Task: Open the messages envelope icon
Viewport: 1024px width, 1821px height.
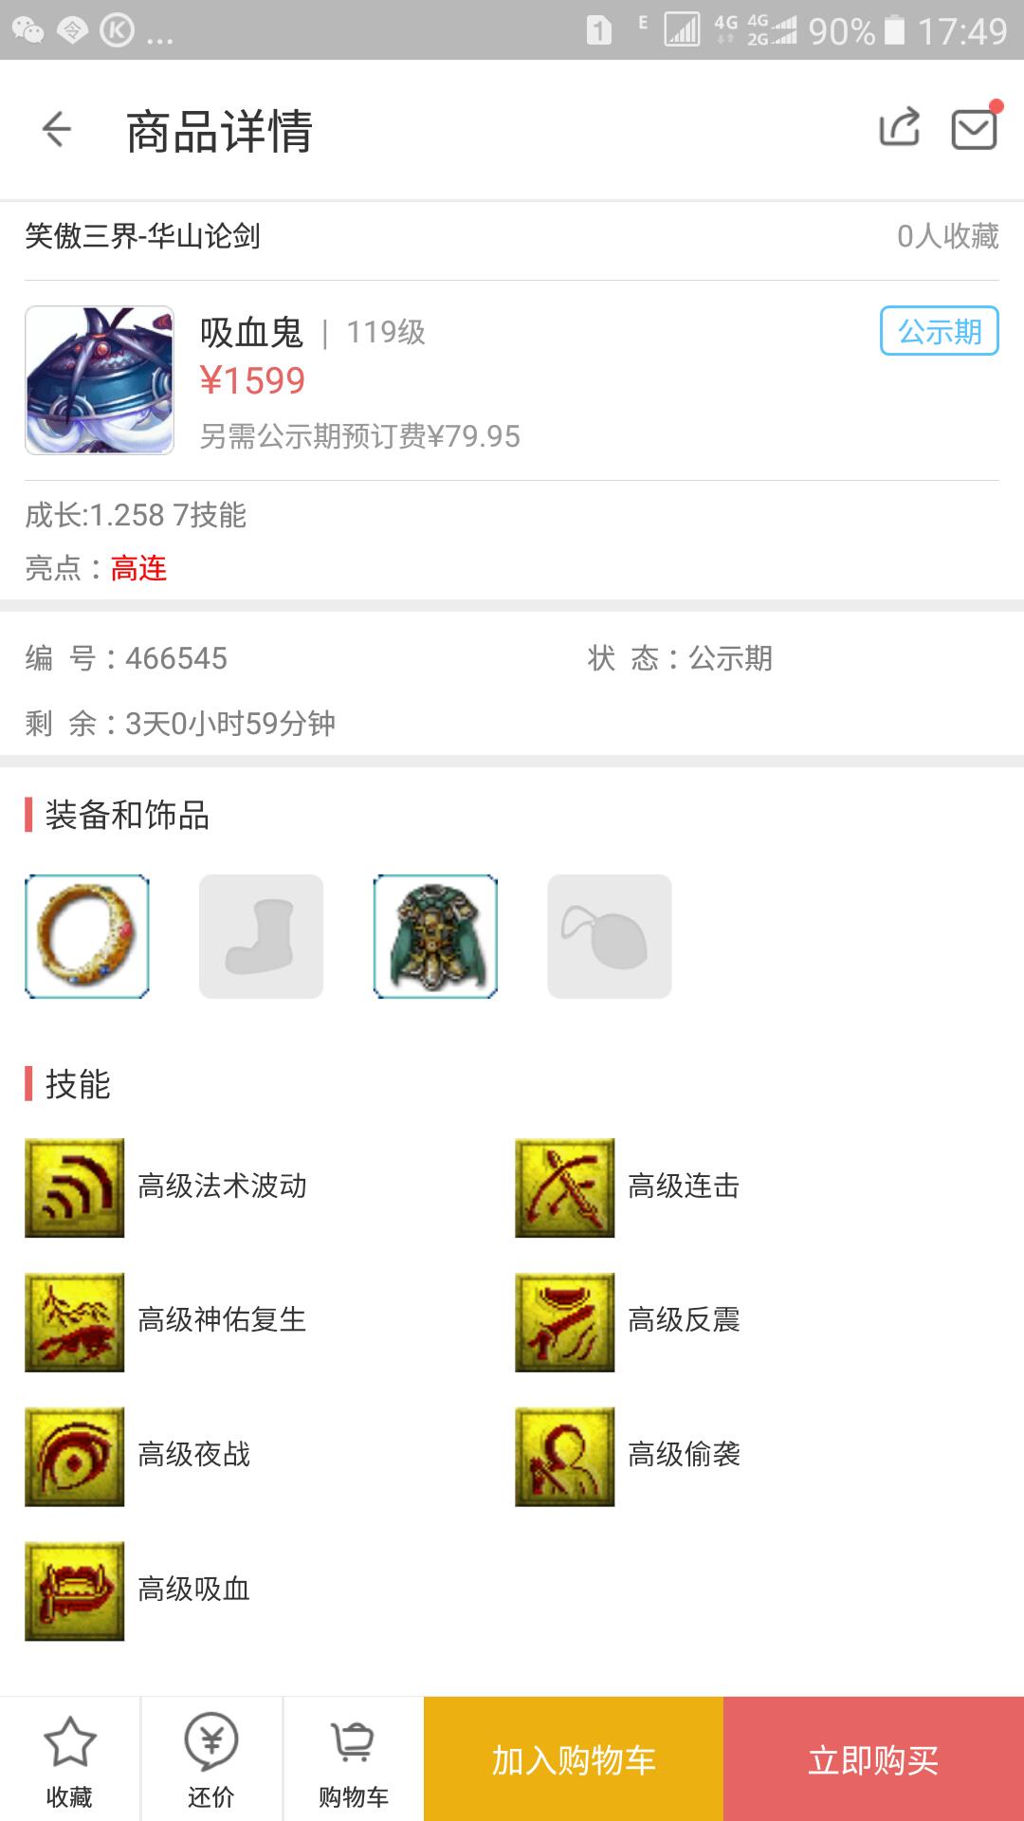Action: coord(975,129)
